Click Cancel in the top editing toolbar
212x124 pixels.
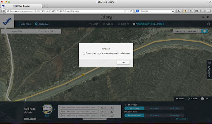108,24
